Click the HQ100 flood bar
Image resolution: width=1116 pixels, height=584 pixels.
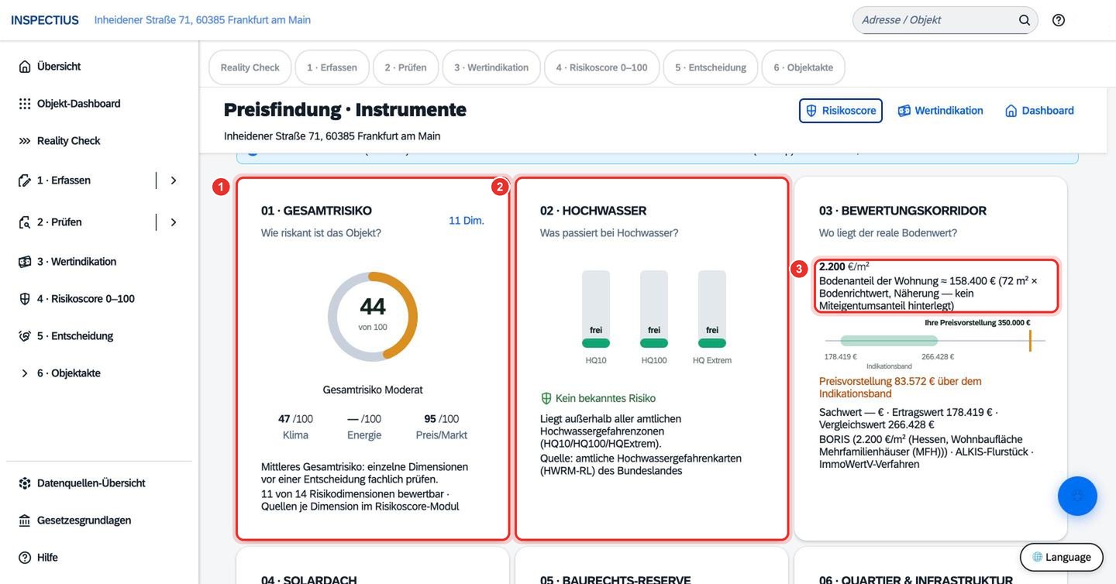tap(654, 309)
